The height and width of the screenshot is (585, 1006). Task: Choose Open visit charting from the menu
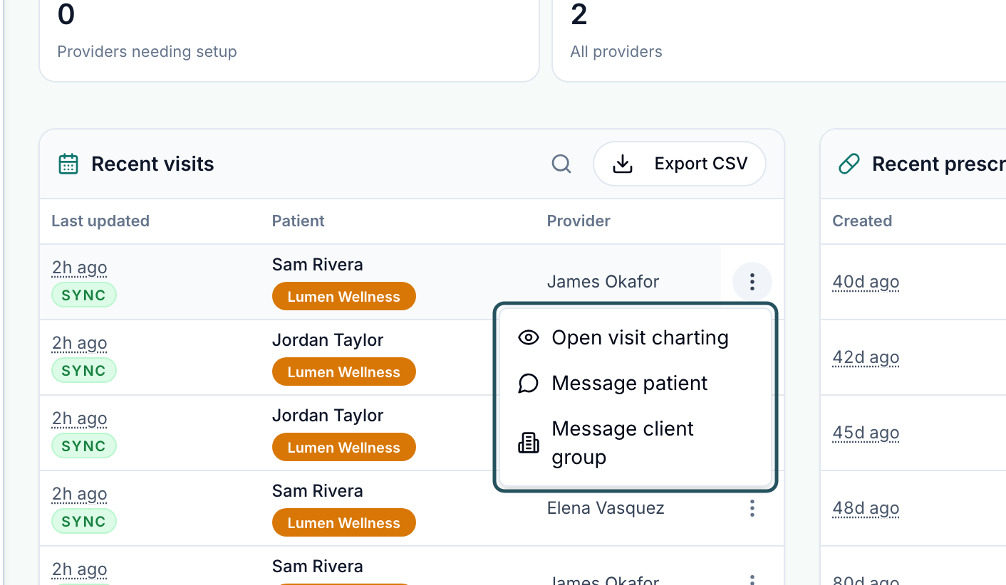[x=635, y=337]
